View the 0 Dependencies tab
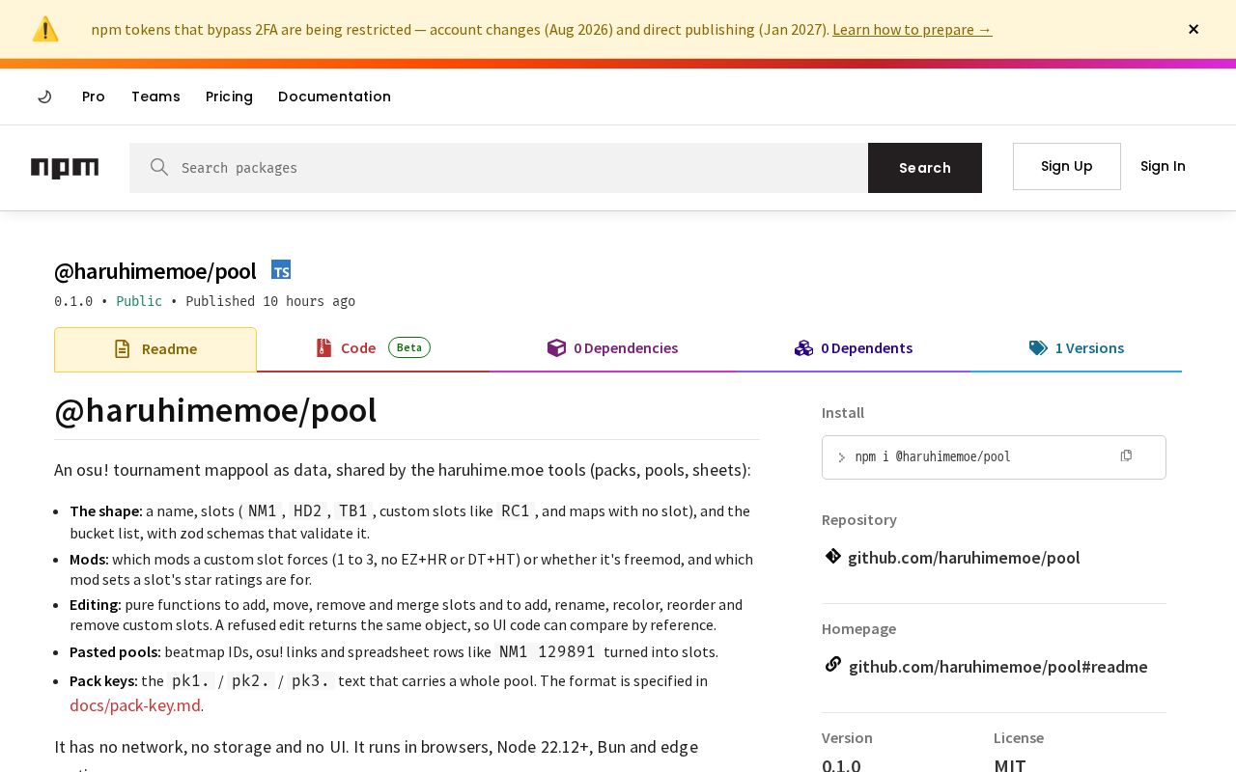 pyautogui.click(x=612, y=348)
